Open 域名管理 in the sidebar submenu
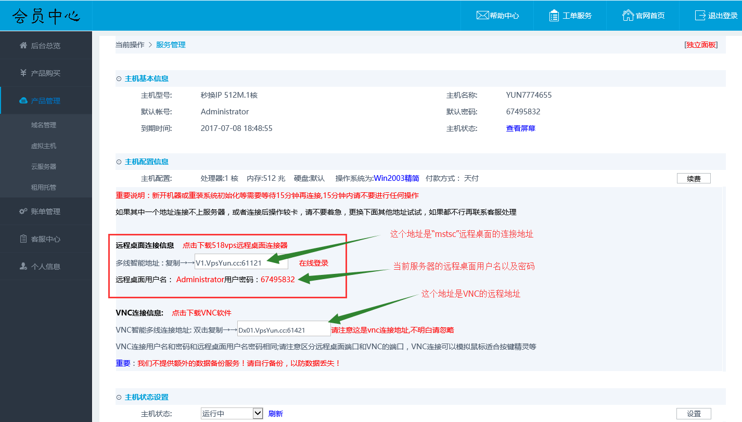 point(44,125)
